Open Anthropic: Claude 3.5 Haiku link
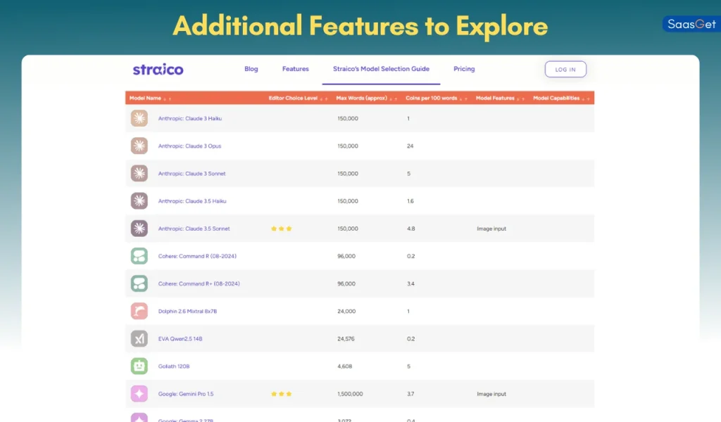The image size is (721, 422). 192,201
